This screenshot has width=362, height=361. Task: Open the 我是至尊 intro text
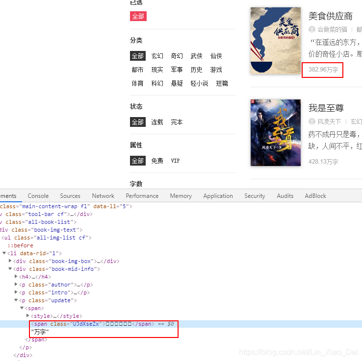pyautogui.click(x=335, y=140)
